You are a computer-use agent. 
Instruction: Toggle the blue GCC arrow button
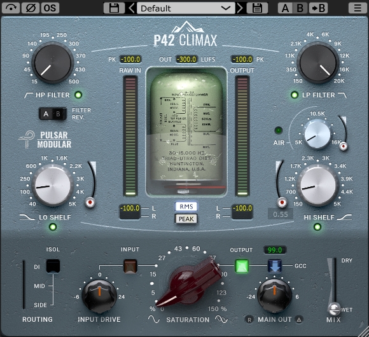[x=275, y=266]
